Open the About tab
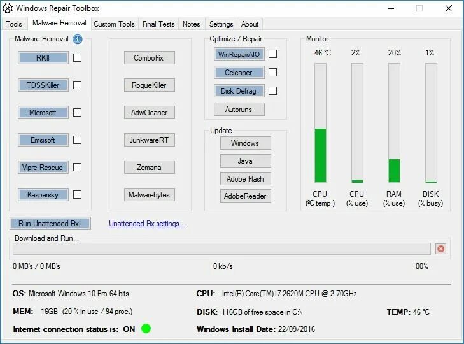 (250, 24)
